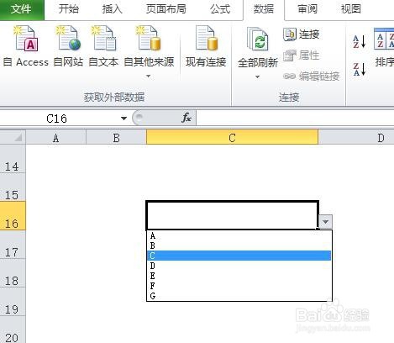Choose option D from dropdown list

click(x=239, y=266)
